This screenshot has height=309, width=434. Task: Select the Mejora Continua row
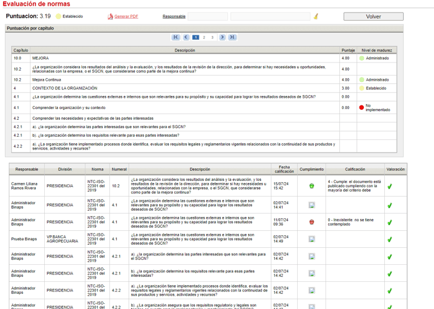coord(204,79)
